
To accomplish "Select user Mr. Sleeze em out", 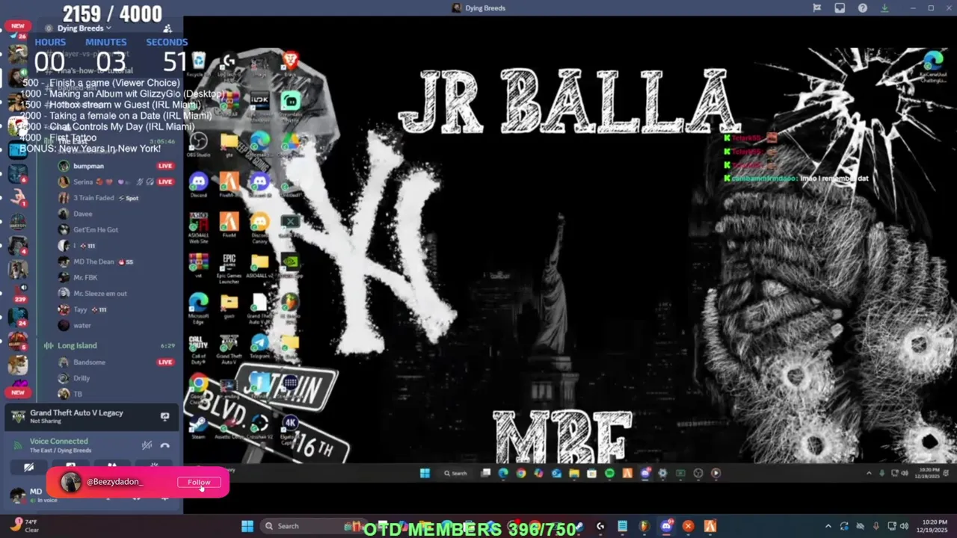I will pos(116,294).
